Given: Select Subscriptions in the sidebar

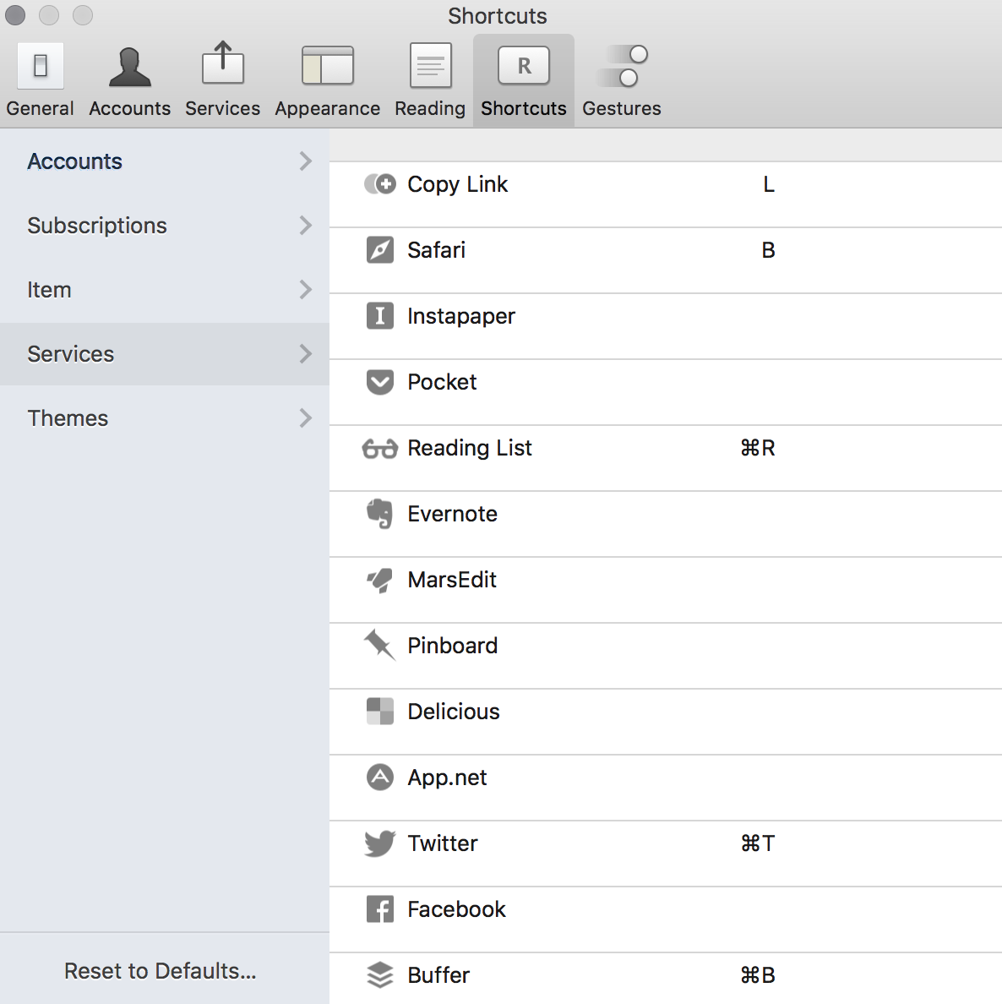Looking at the screenshot, I should pos(165,226).
